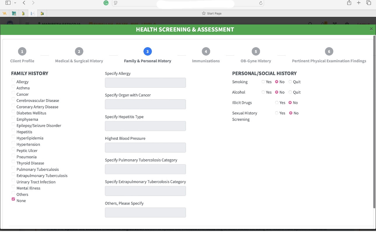376x232 pixels.
Task: Click the Highest Blood Pressure input field
Action: 145,148
